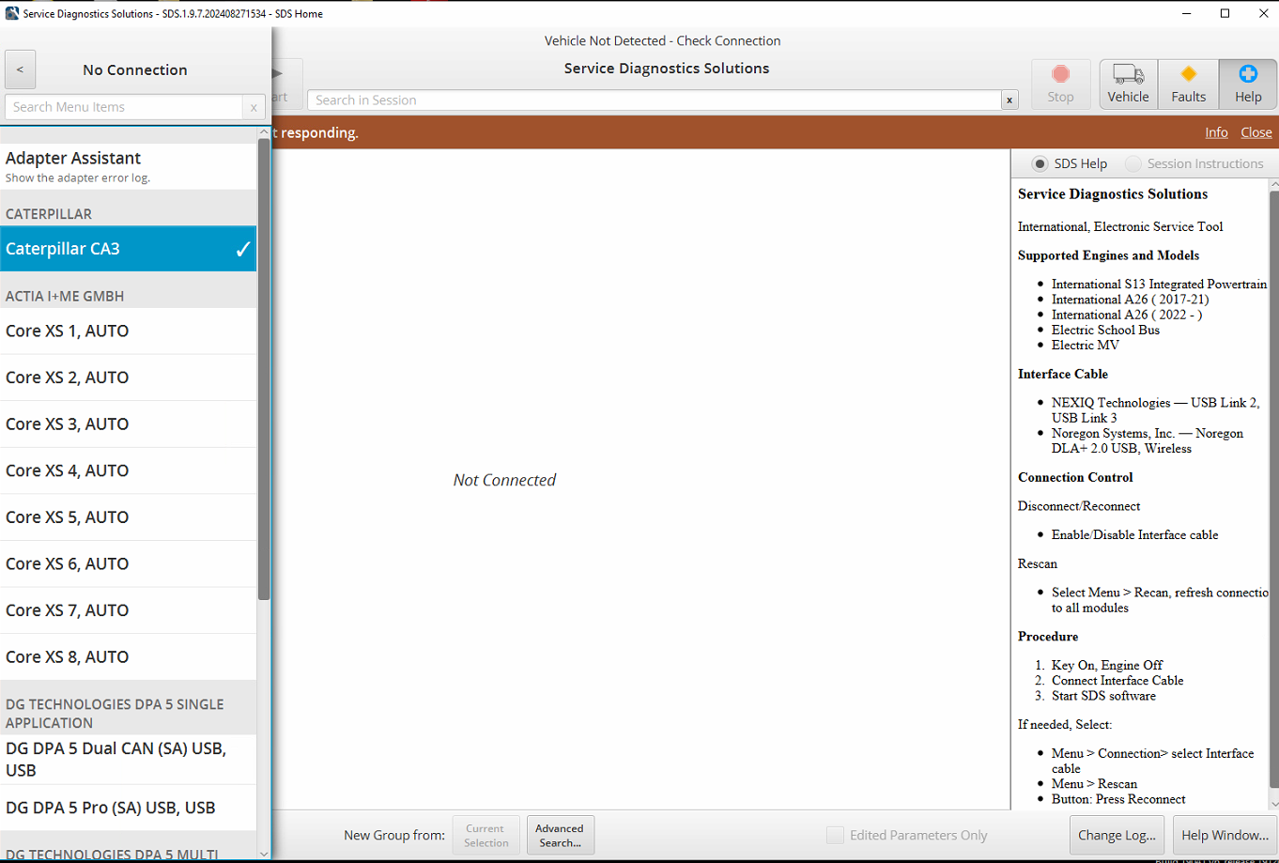This screenshot has width=1279, height=863.
Task: Click adapter list scroll down arrow
Action: (x=264, y=854)
